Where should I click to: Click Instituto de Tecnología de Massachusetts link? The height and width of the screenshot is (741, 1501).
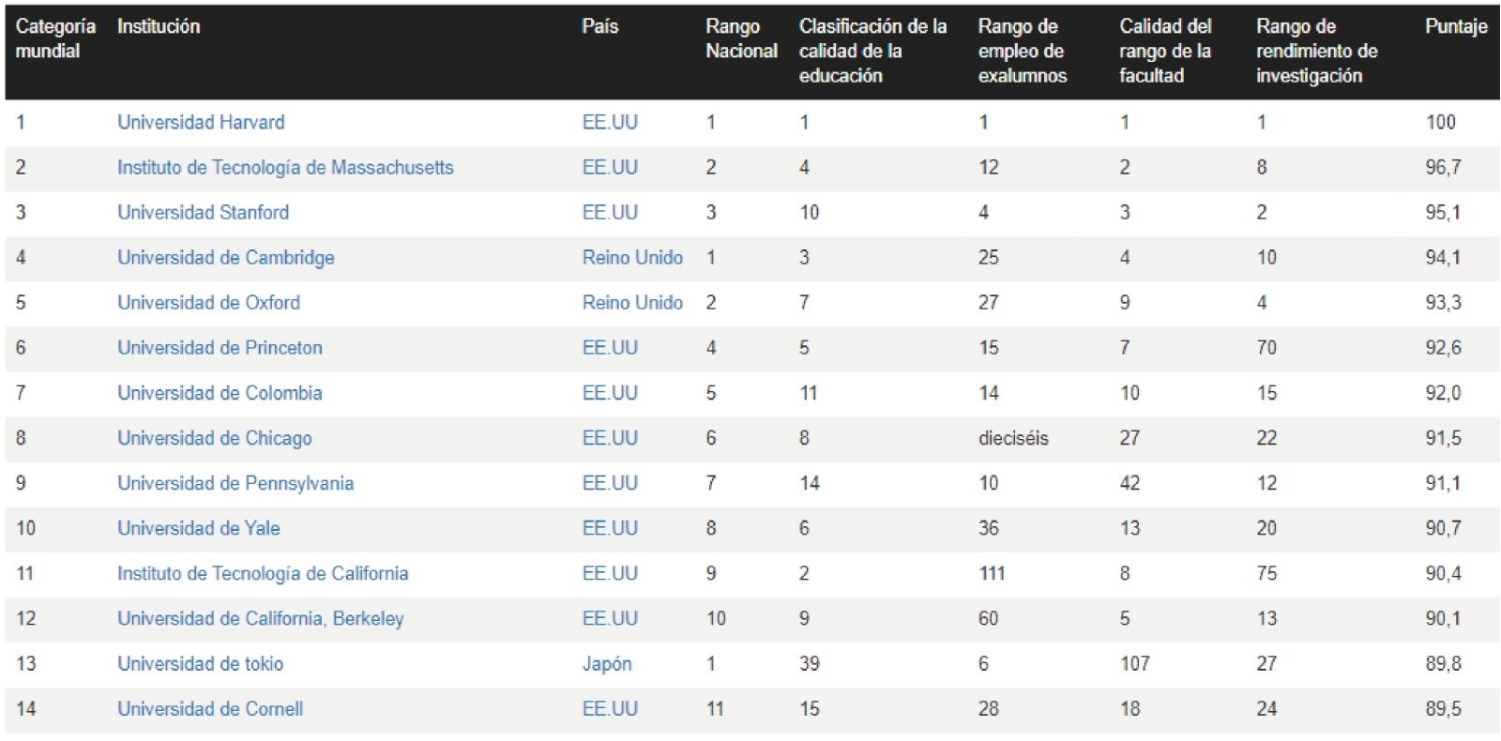point(285,167)
